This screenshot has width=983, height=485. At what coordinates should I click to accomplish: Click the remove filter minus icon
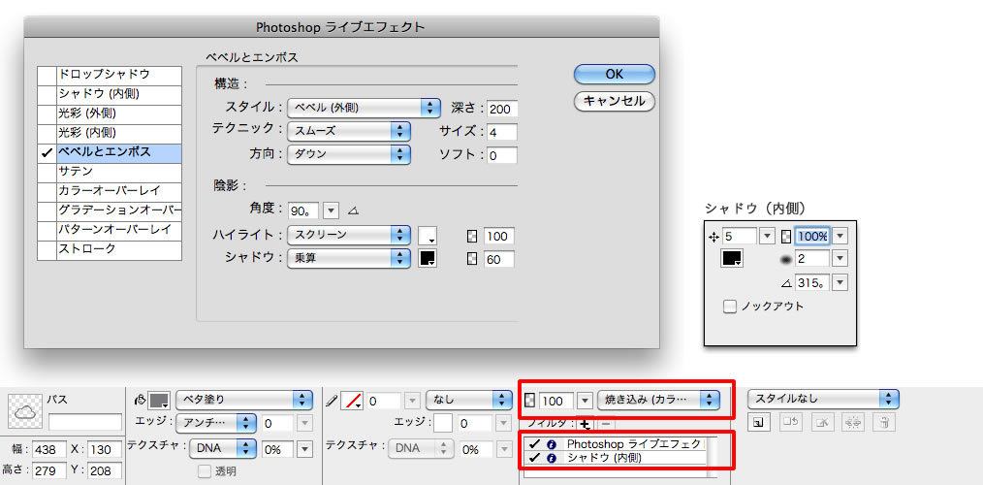pyautogui.click(x=605, y=423)
